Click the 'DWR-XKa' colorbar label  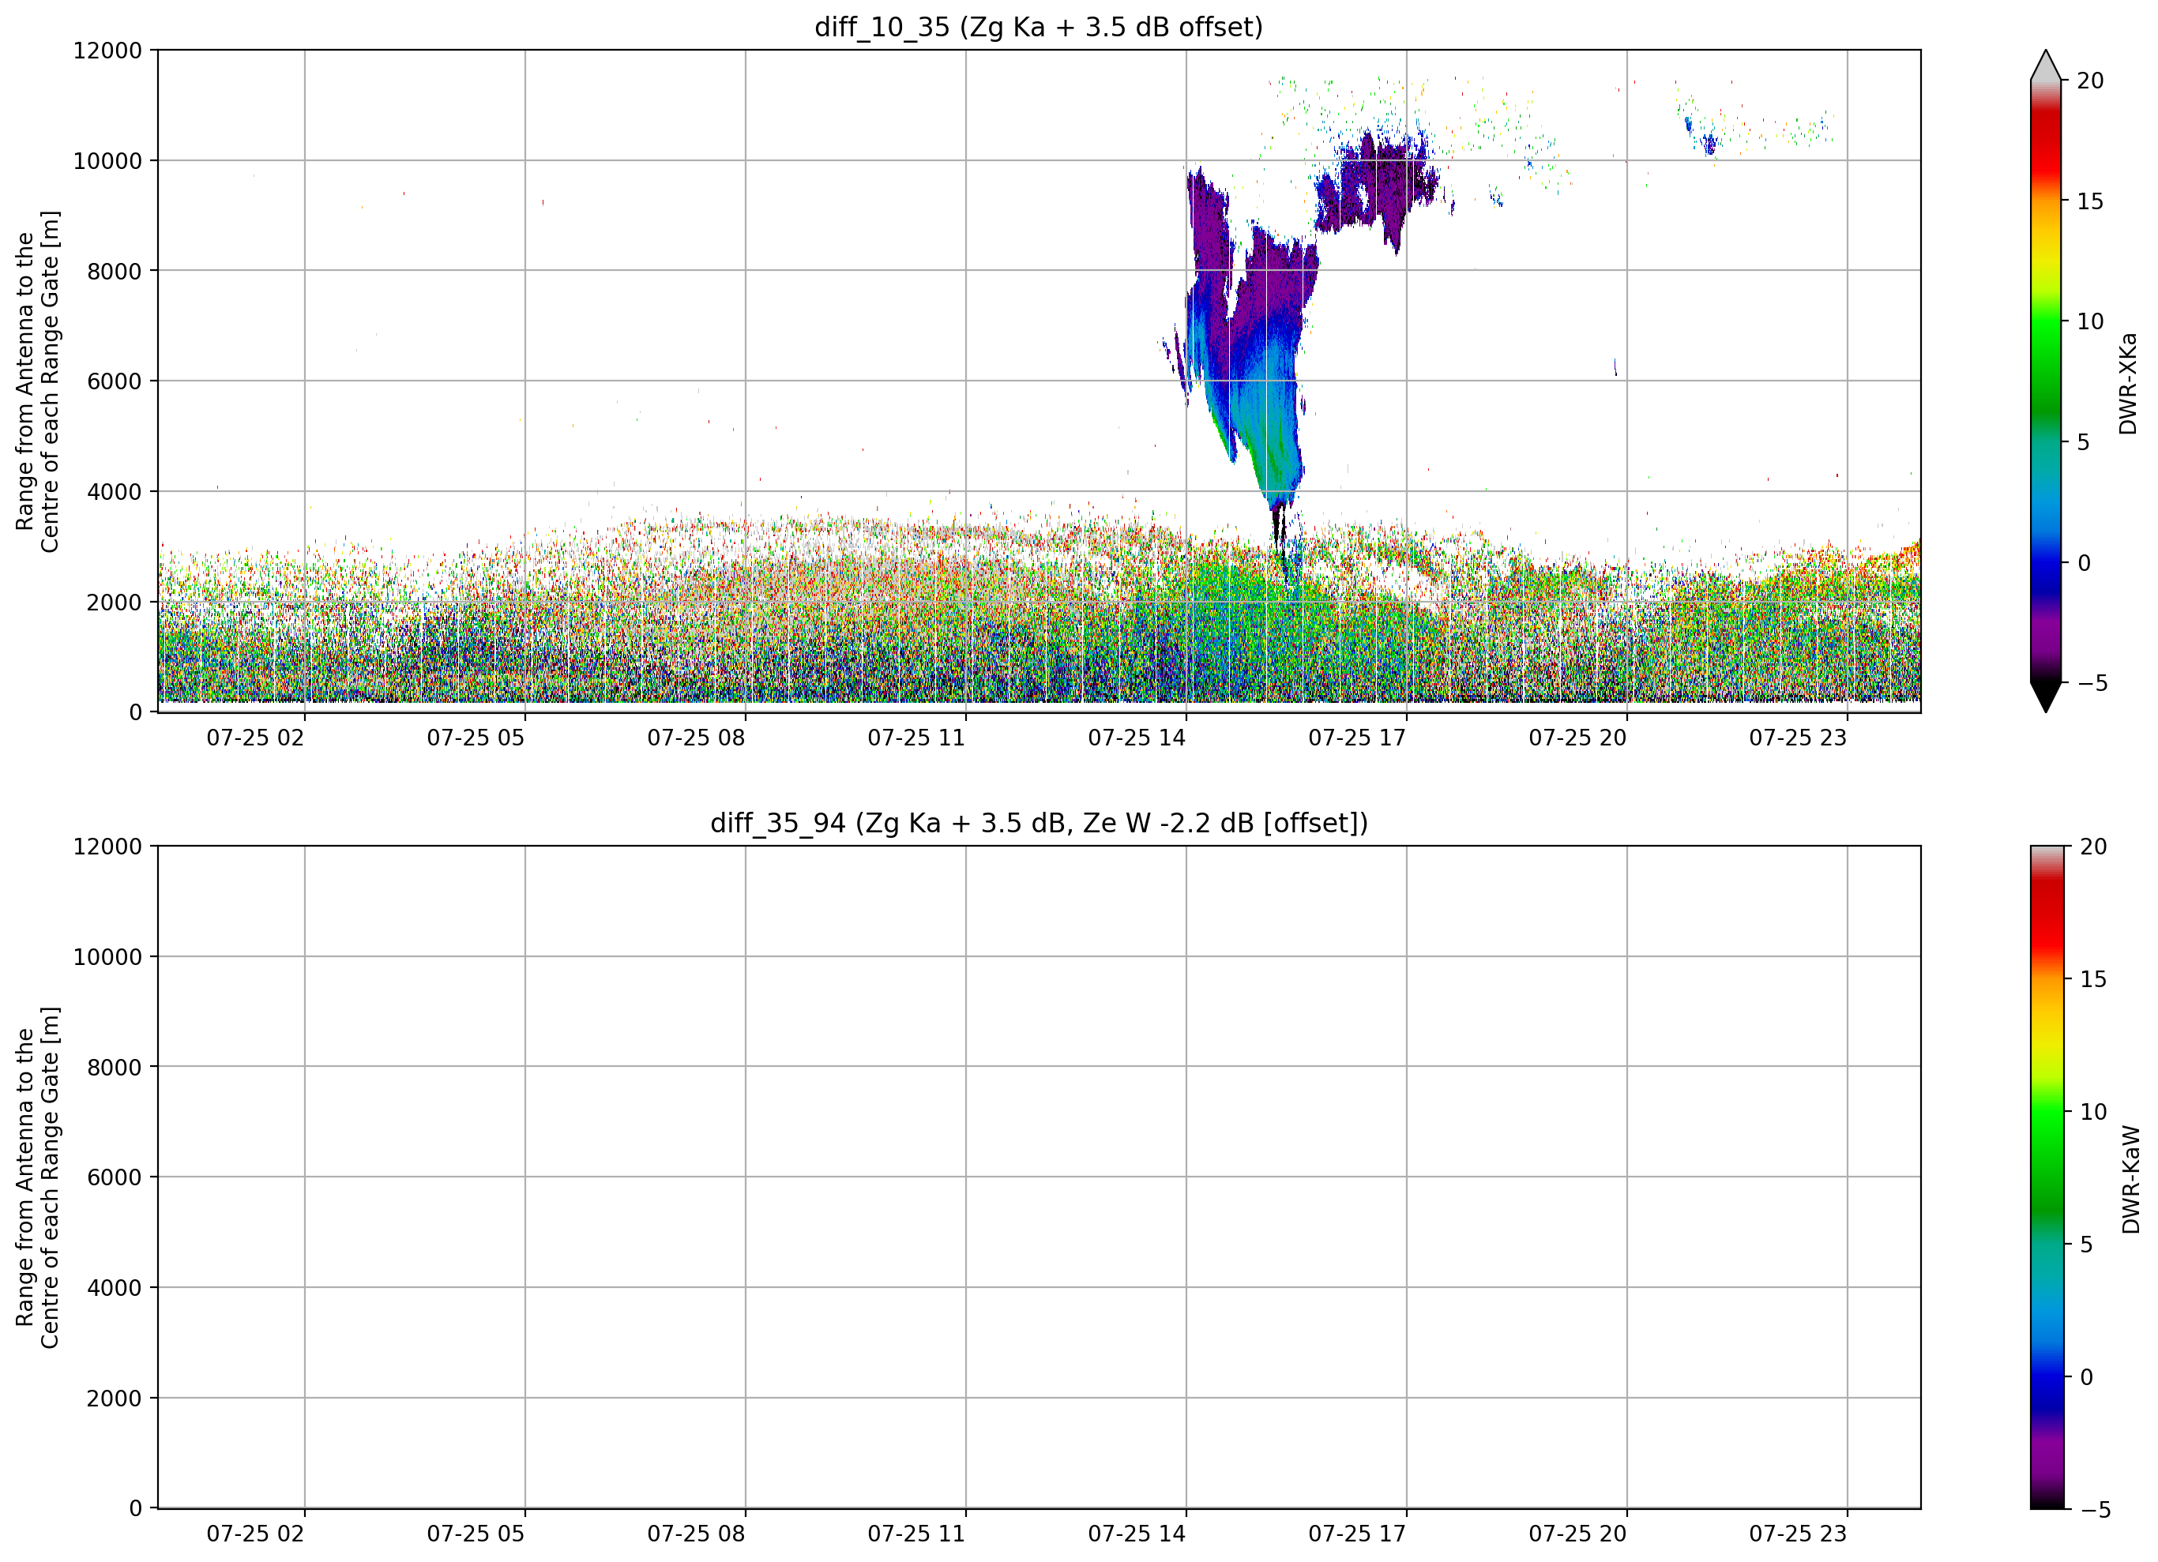click(x=2129, y=383)
